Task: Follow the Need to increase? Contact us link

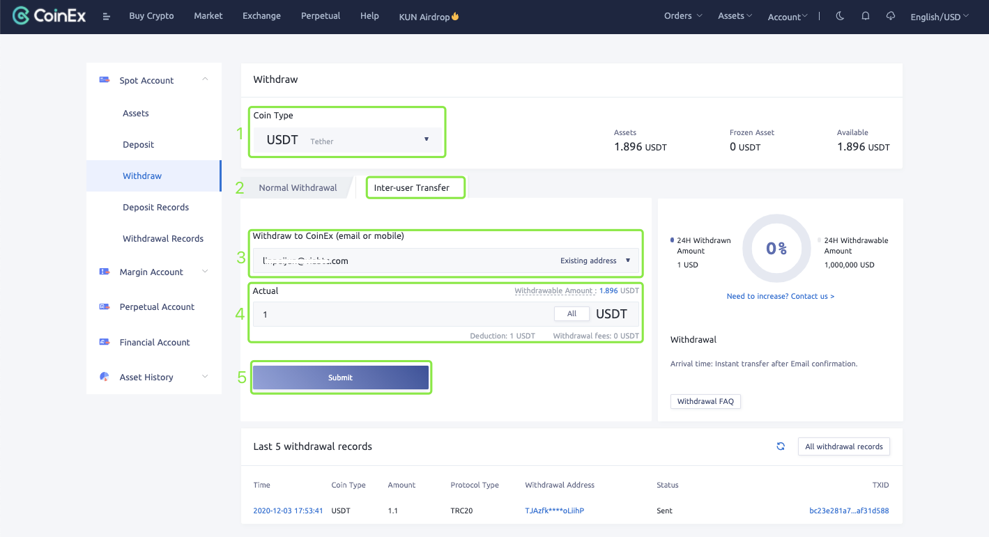Action: (780, 296)
